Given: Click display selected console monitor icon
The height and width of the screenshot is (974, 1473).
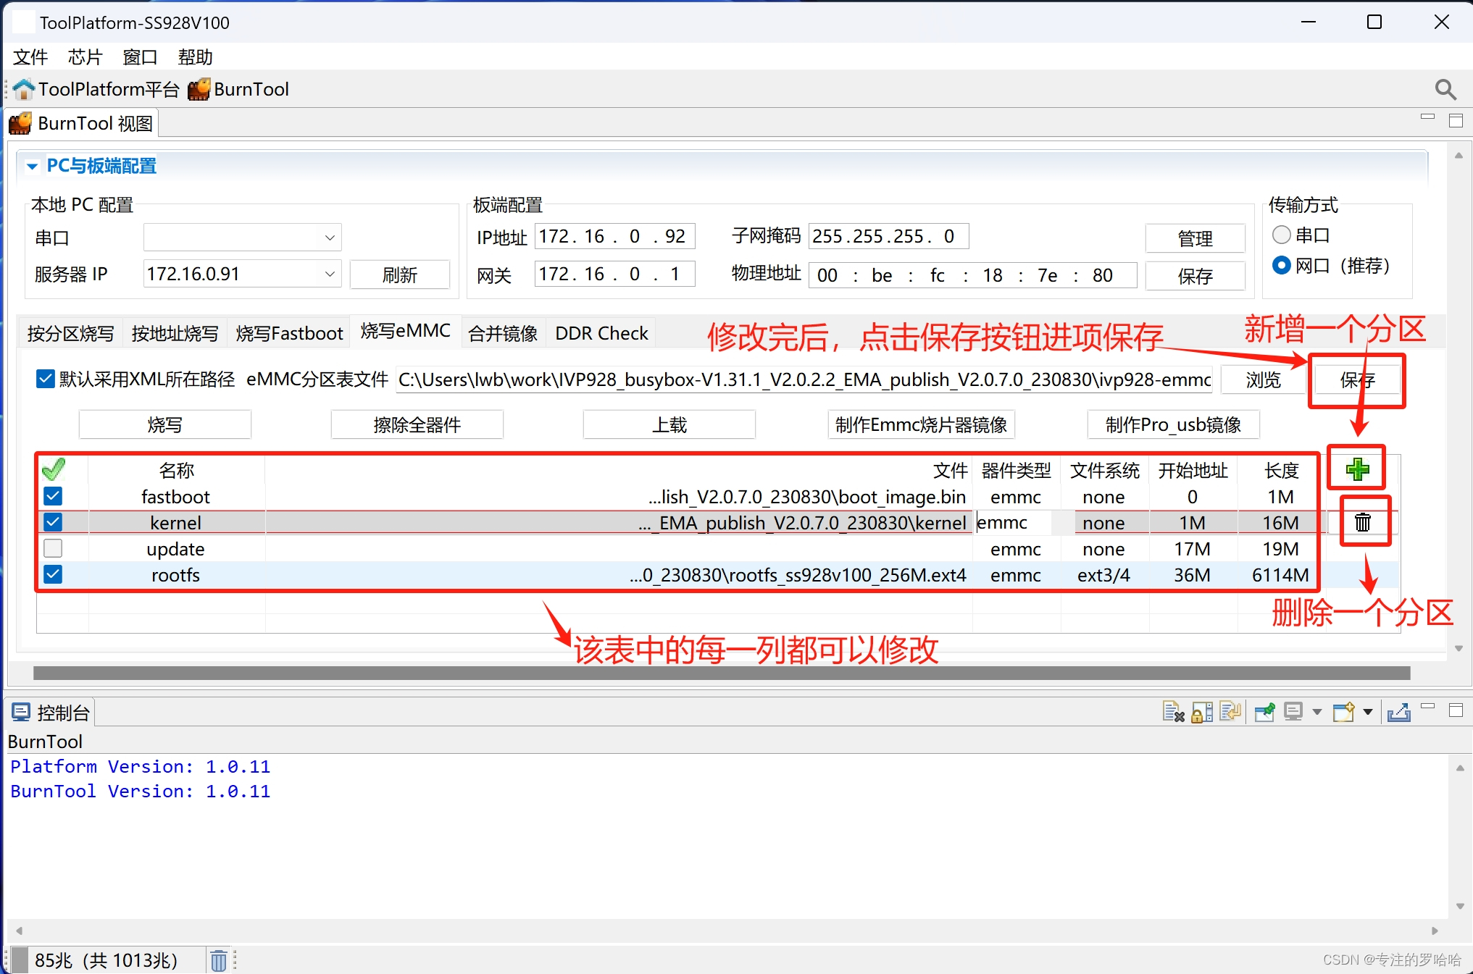Looking at the screenshot, I should (x=1293, y=712).
